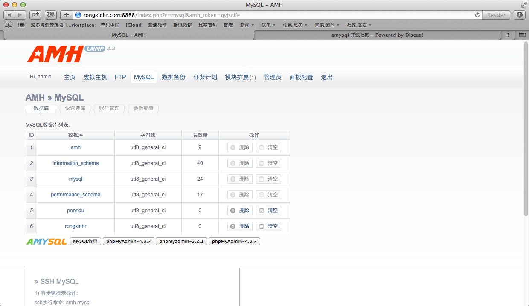The height and width of the screenshot is (306, 529).
Task: Expand the 新闻 bookmarks folder
Action: coord(247,25)
